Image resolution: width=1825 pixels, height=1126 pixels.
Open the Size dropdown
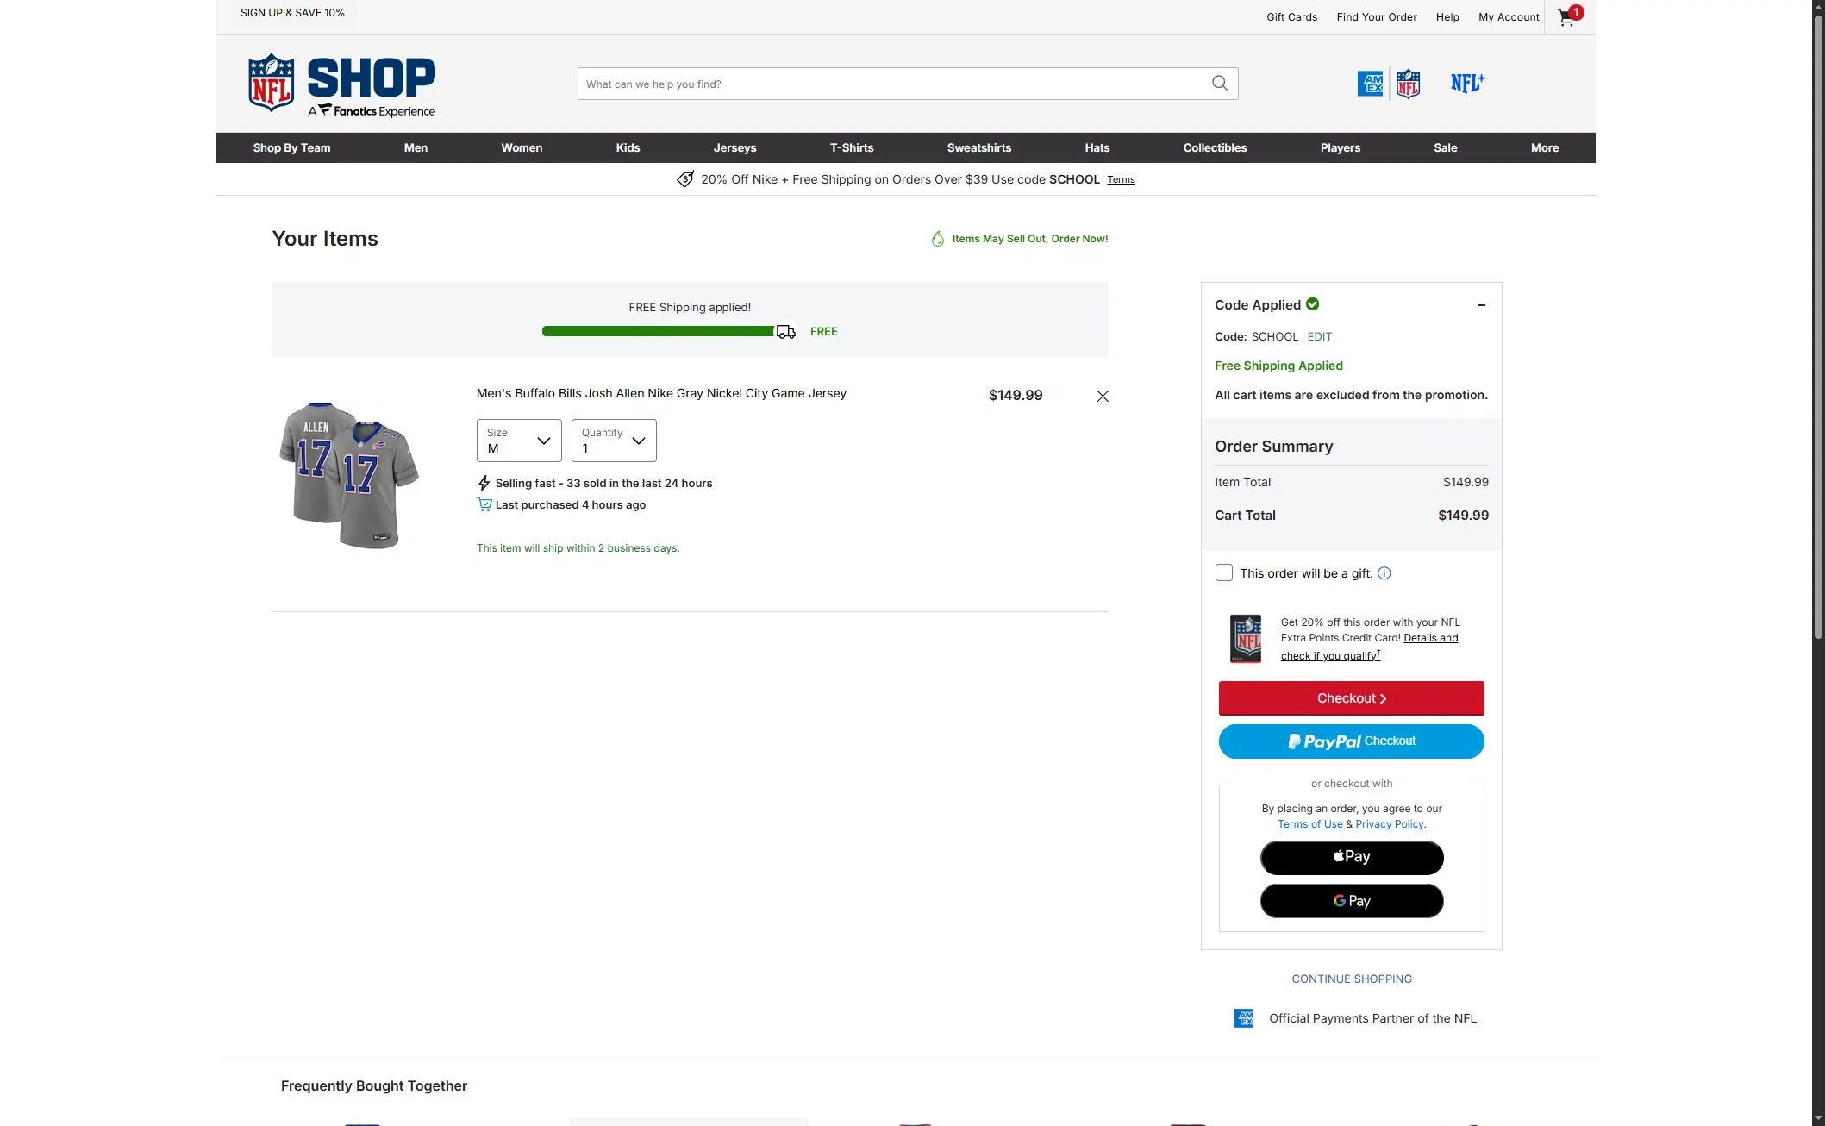[x=519, y=441]
